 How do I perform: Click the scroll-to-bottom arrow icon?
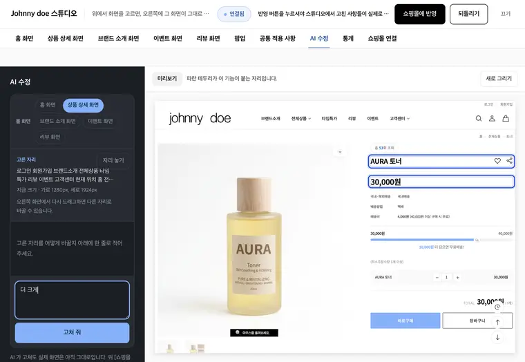pyautogui.click(x=497, y=337)
